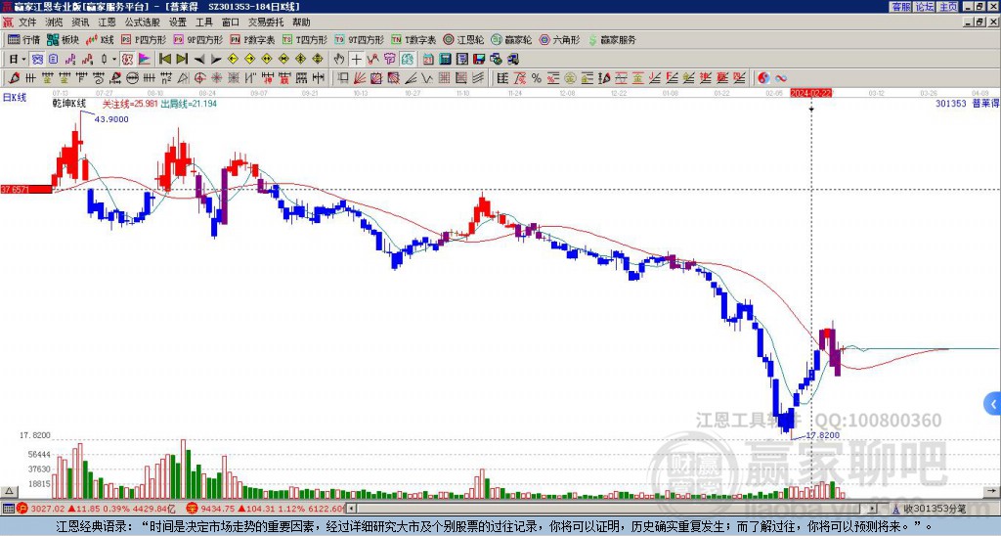Click the save floppy disk icon

coord(479,60)
